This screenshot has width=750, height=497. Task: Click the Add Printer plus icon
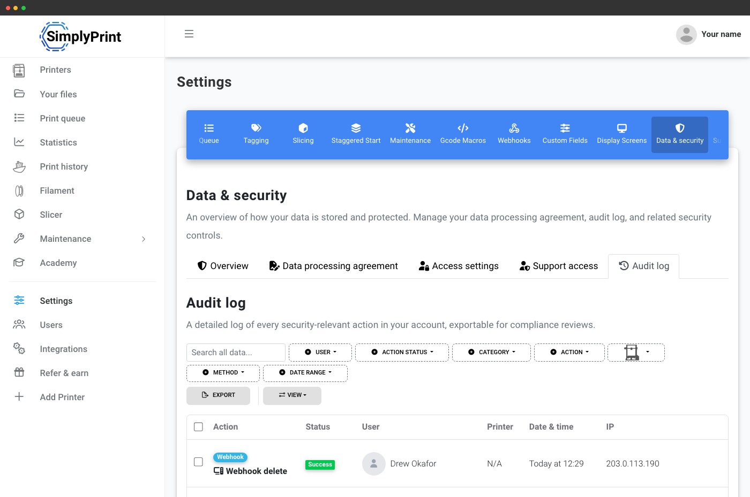tap(19, 396)
